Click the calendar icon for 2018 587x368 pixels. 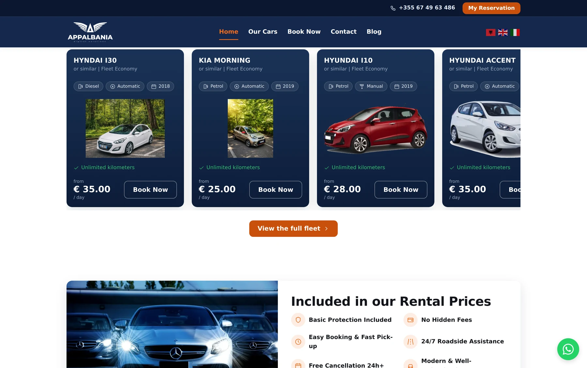154,86
